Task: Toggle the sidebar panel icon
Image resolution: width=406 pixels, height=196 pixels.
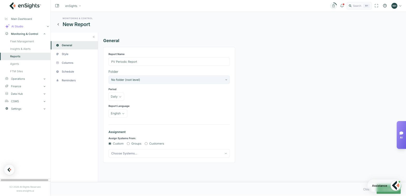Action: (57, 6)
